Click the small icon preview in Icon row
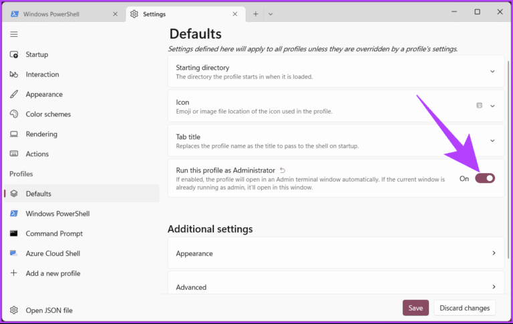Viewport: 513px width, 324px height. [480, 106]
